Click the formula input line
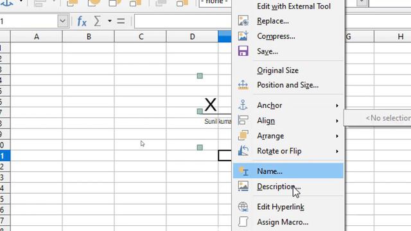The width and height of the screenshot is (411, 231). click(183, 21)
